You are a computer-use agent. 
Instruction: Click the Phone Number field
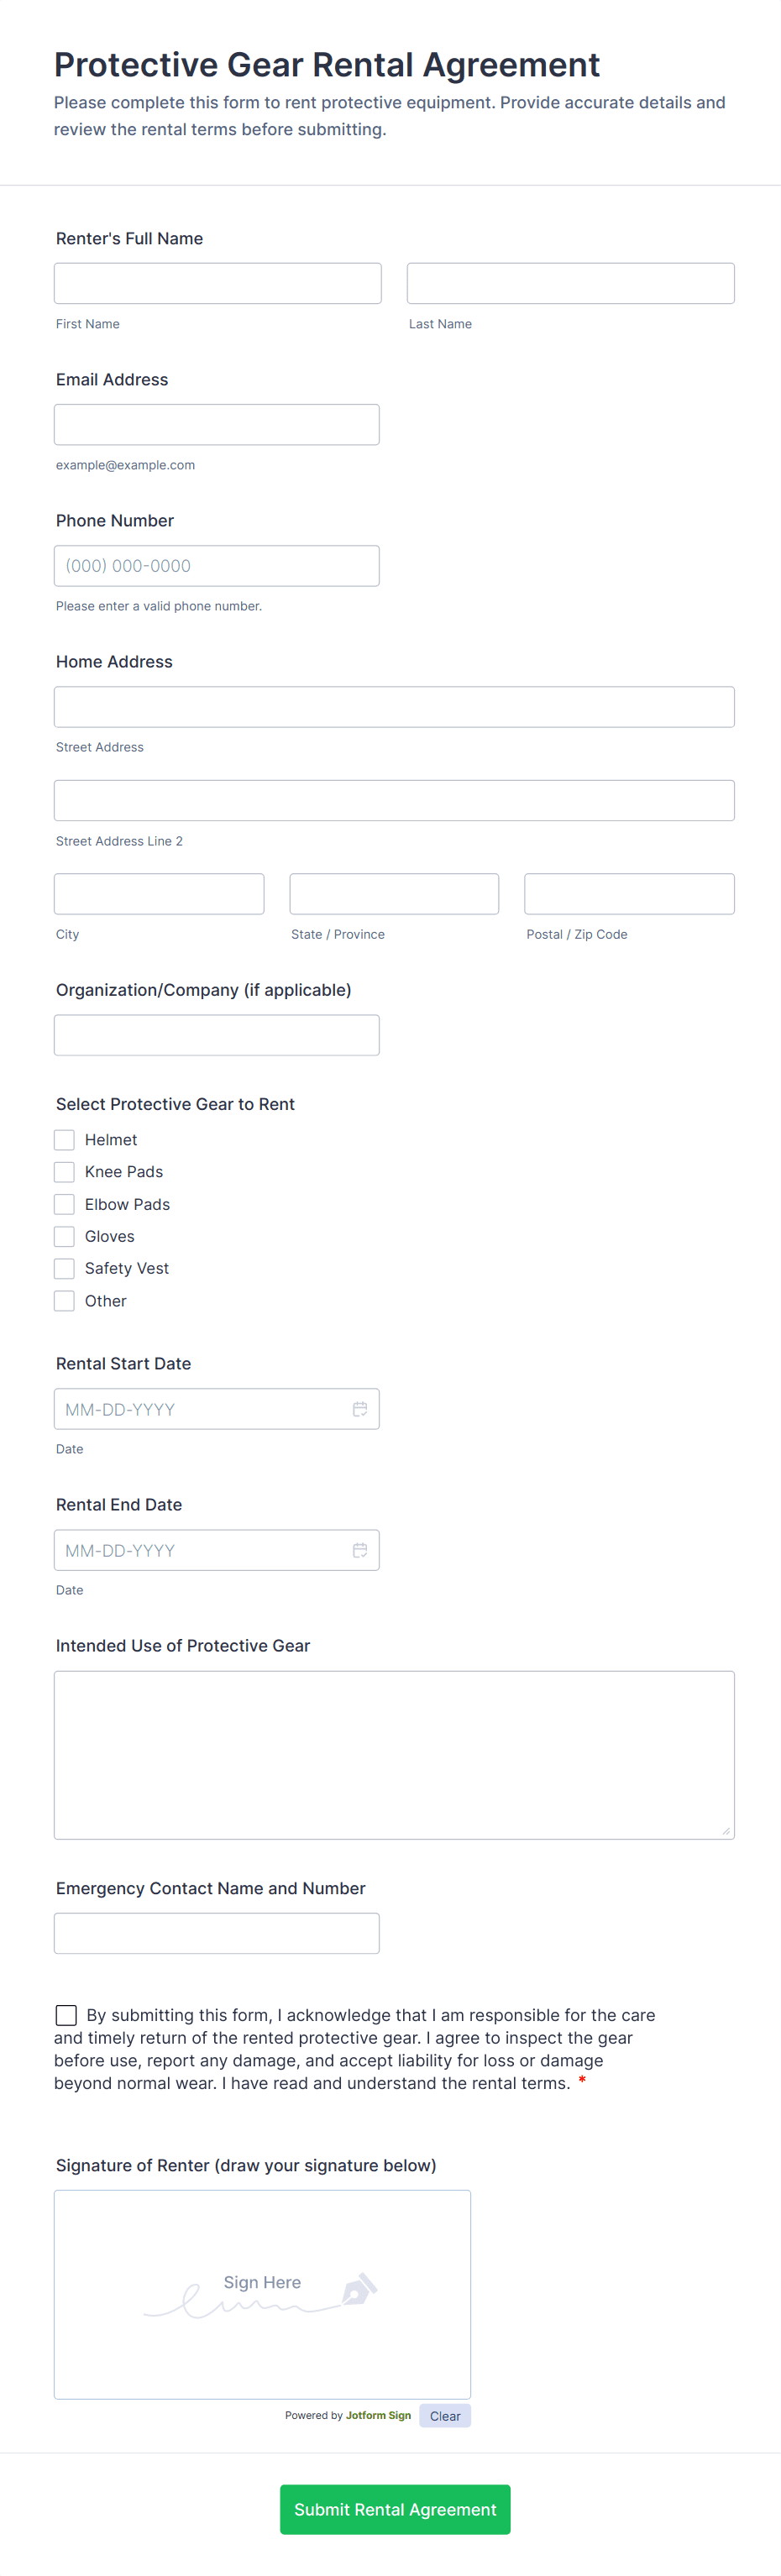tap(216, 565)
